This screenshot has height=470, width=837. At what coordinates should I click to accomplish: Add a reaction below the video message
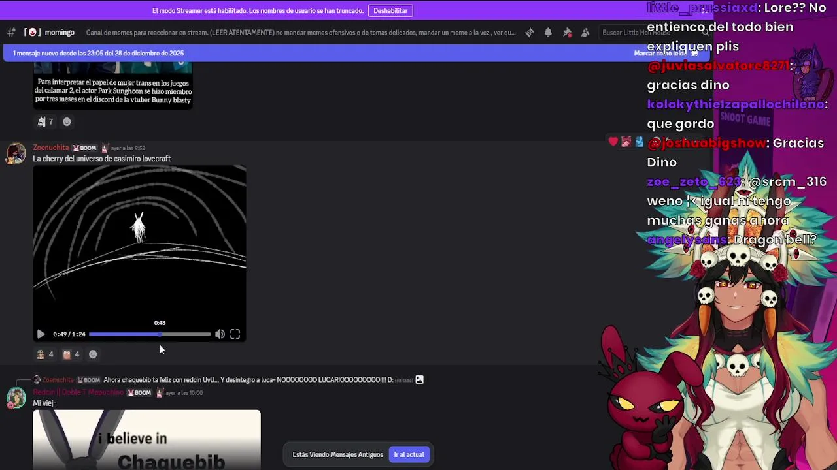(x=93, y=354)
